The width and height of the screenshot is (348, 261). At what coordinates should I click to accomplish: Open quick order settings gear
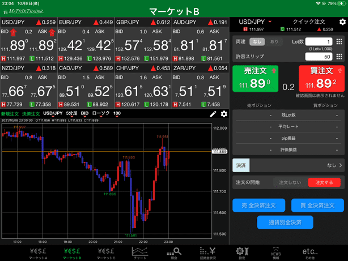click(x=342, y=22)
